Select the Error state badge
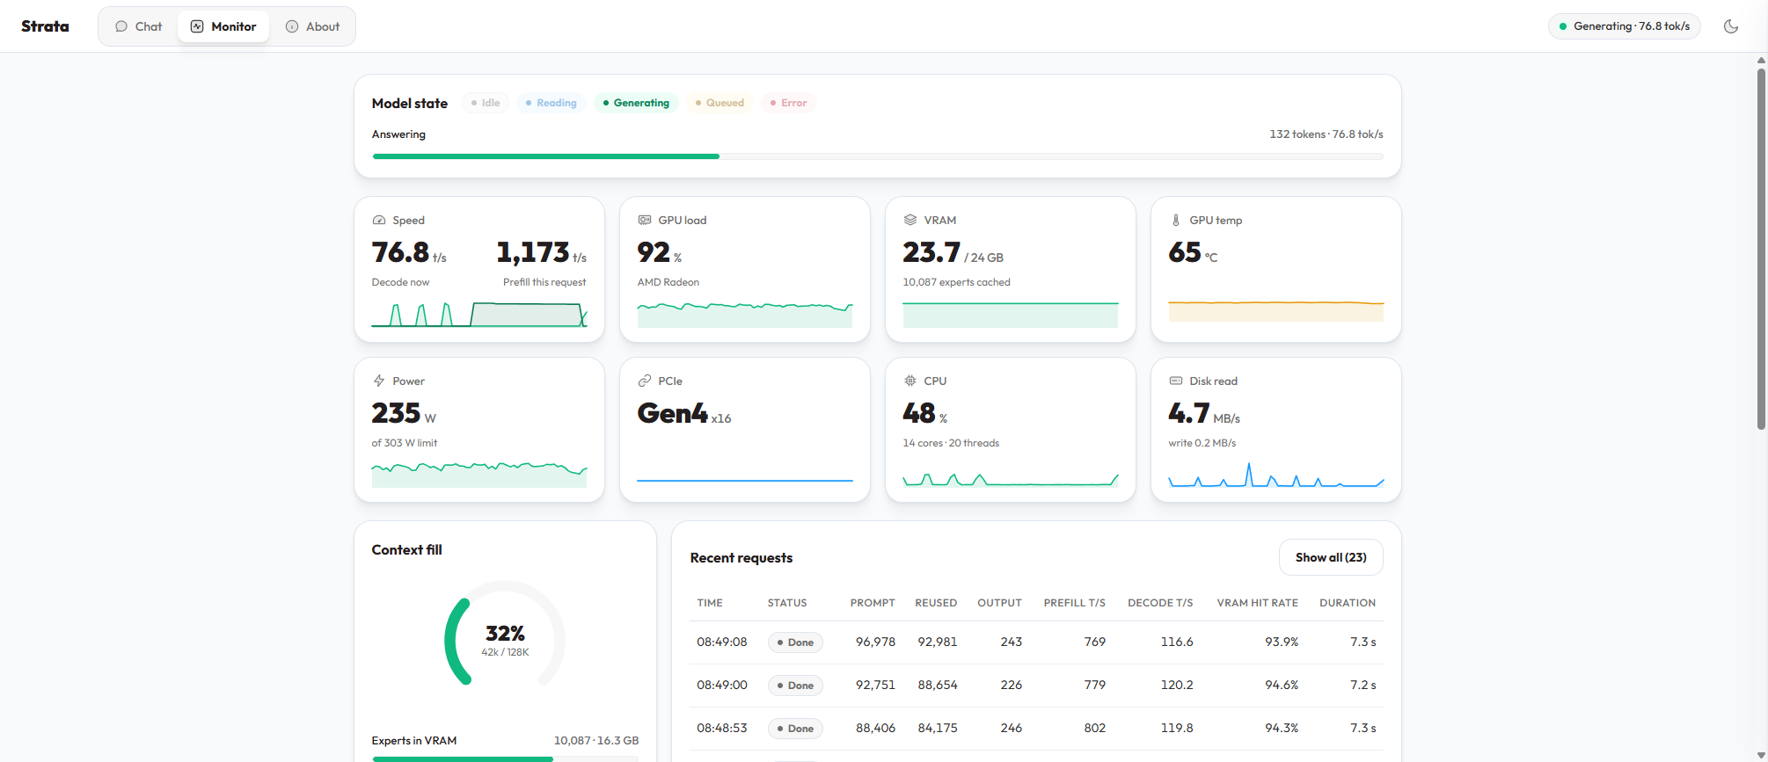This screenshot has width=1768, height=762. [x=789, y=103]
